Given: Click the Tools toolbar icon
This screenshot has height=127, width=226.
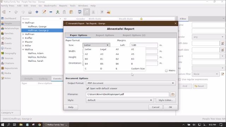Looking at the screenshot, I should 108,12.
